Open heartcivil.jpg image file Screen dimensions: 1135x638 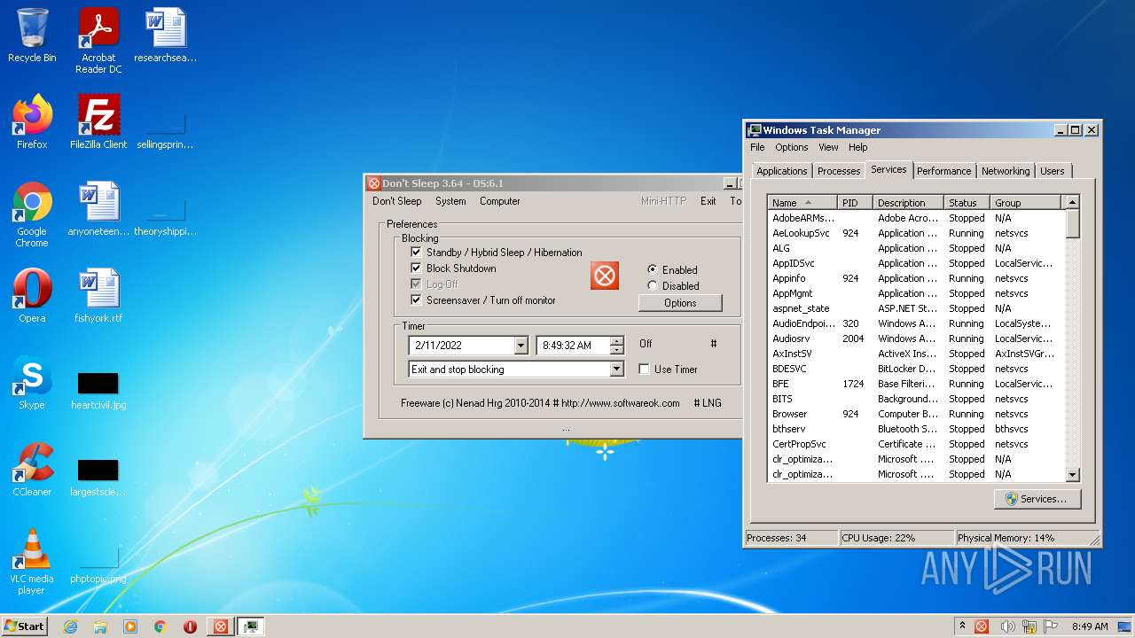click(98, 389)
